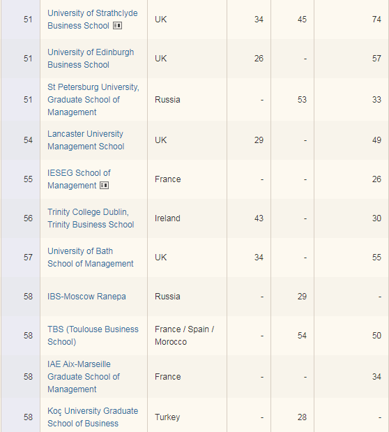This screenshot has height=432, width=389.
Task: Open TBS (Toulouse Business School) link
Action: pyautogui.click(x=93, y=336)
